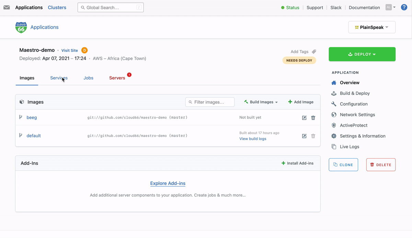Screen dimensions: 412x238
Task: Open the mail envelope icon
Action: (x=7, y=7)
